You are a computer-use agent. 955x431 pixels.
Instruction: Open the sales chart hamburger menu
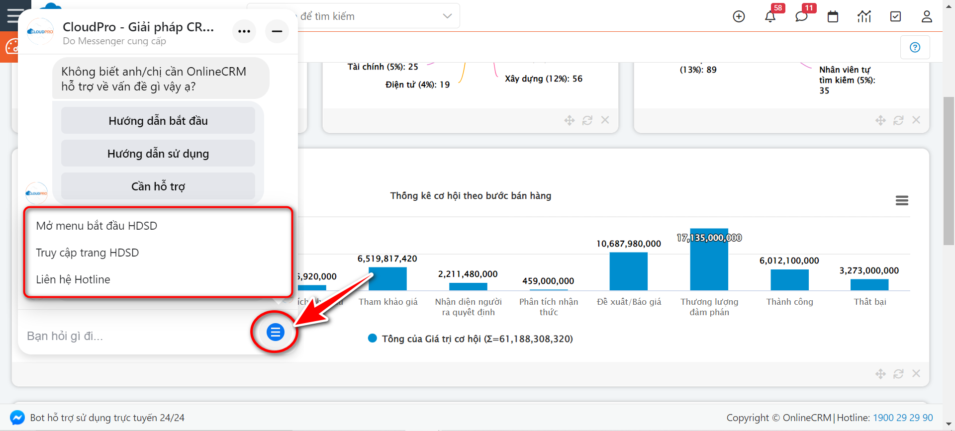[902, 200]
